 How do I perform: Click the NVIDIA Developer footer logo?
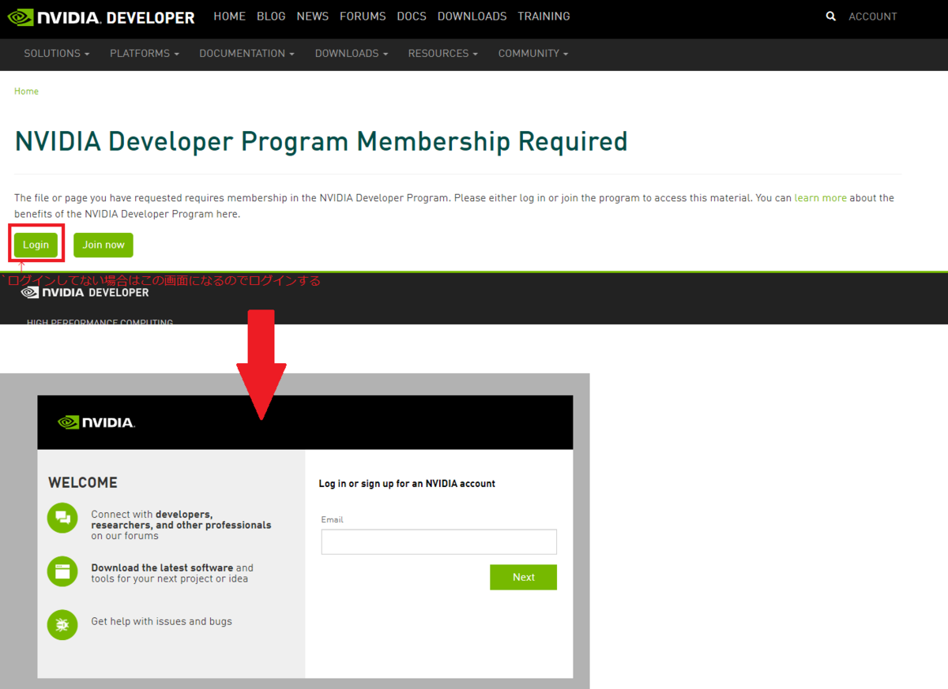coord(85,292)
